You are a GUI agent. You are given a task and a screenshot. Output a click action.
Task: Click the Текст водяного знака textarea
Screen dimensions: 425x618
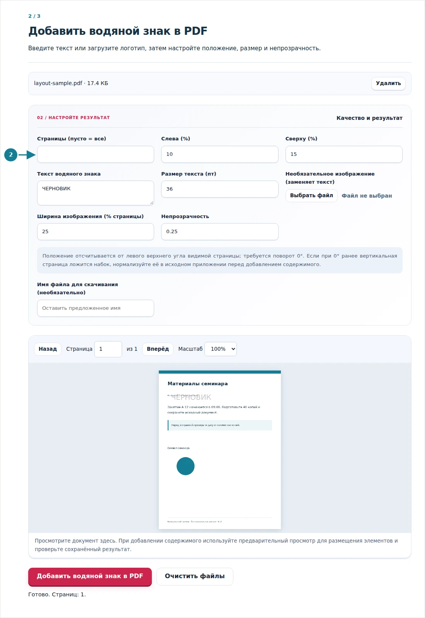[95, 193]
